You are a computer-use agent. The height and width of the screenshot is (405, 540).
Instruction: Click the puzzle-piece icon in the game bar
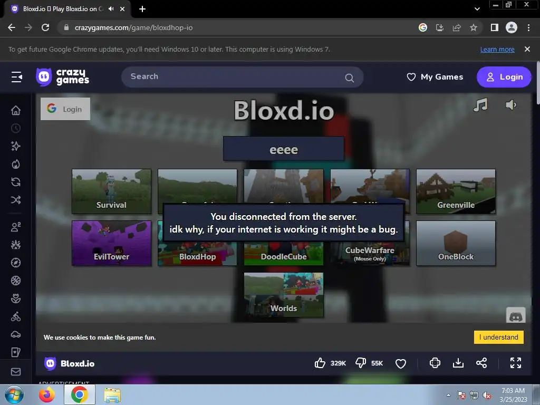click(435, 363)
